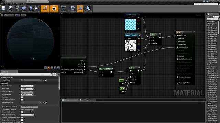Click the Phys Material use-selected arrow icon

(43, 80)
